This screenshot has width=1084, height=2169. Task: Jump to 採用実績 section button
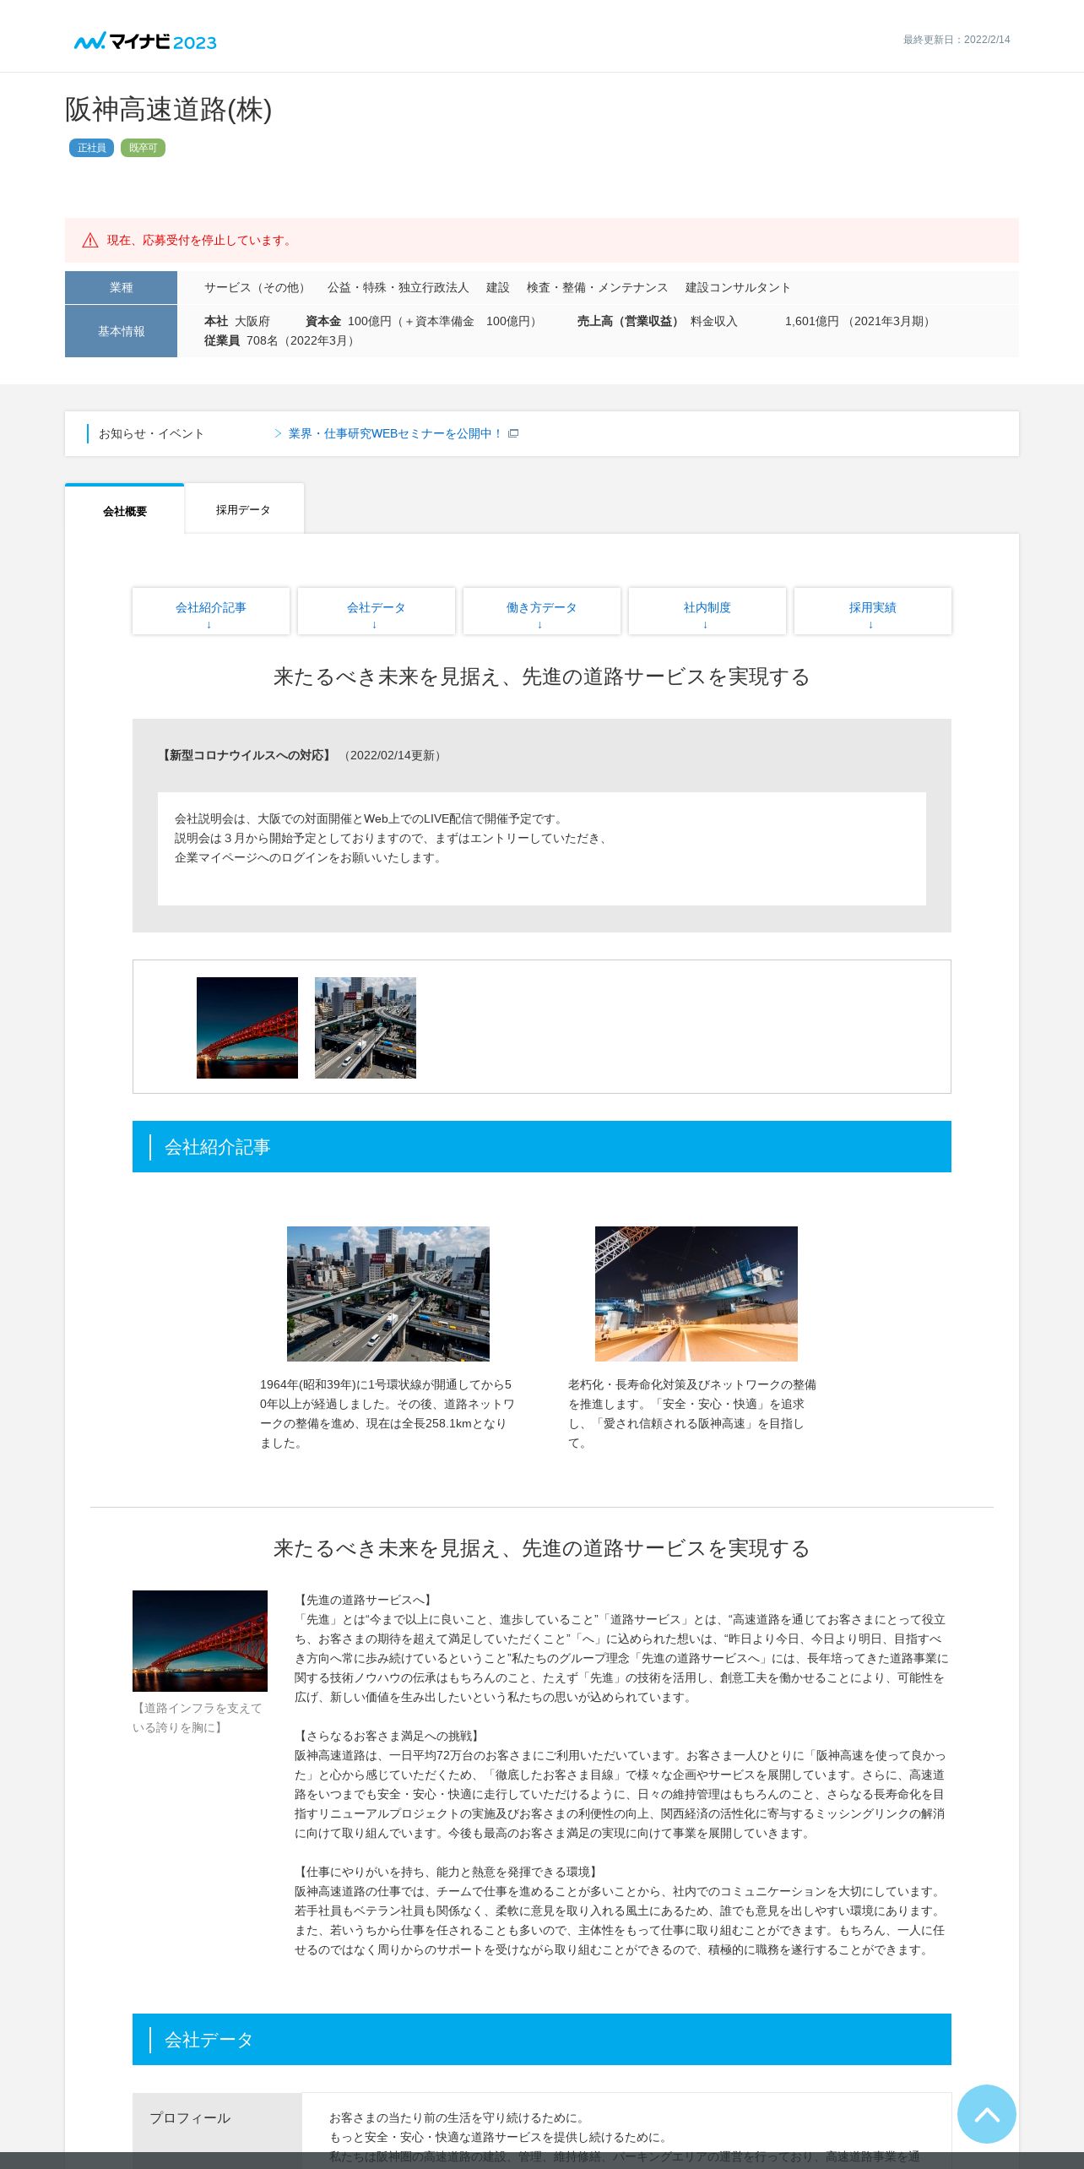pyautogui.click(x=873, y=611)
